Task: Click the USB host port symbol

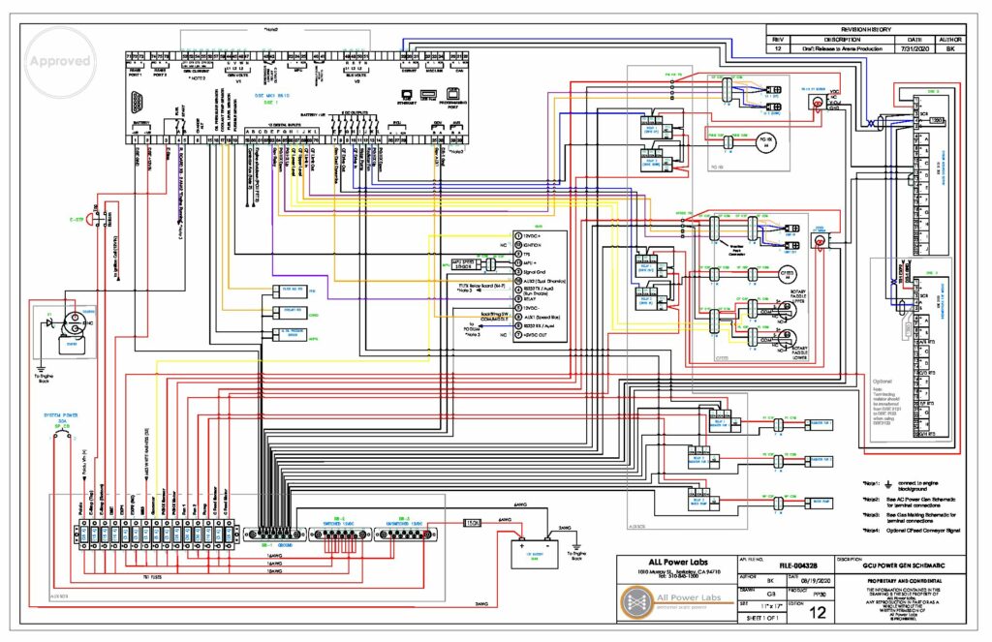Action: [428, 94]
